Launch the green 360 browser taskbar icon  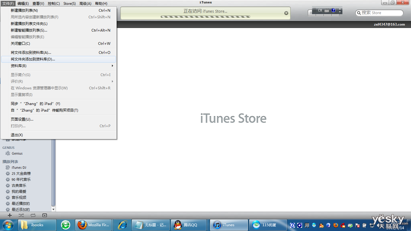coord(66,225)
